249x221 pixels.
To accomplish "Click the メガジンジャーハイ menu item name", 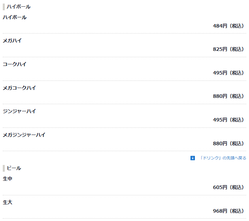I will (24, 135).
